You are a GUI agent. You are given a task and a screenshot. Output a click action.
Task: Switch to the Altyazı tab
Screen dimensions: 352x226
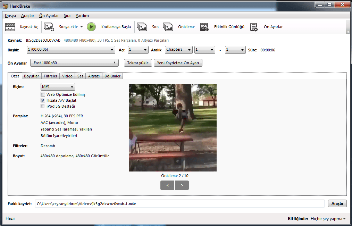94,76
